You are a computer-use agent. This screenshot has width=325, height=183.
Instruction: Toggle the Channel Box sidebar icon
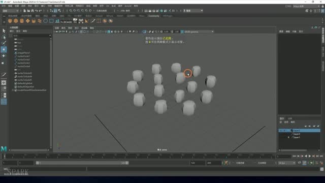point(323,11)
